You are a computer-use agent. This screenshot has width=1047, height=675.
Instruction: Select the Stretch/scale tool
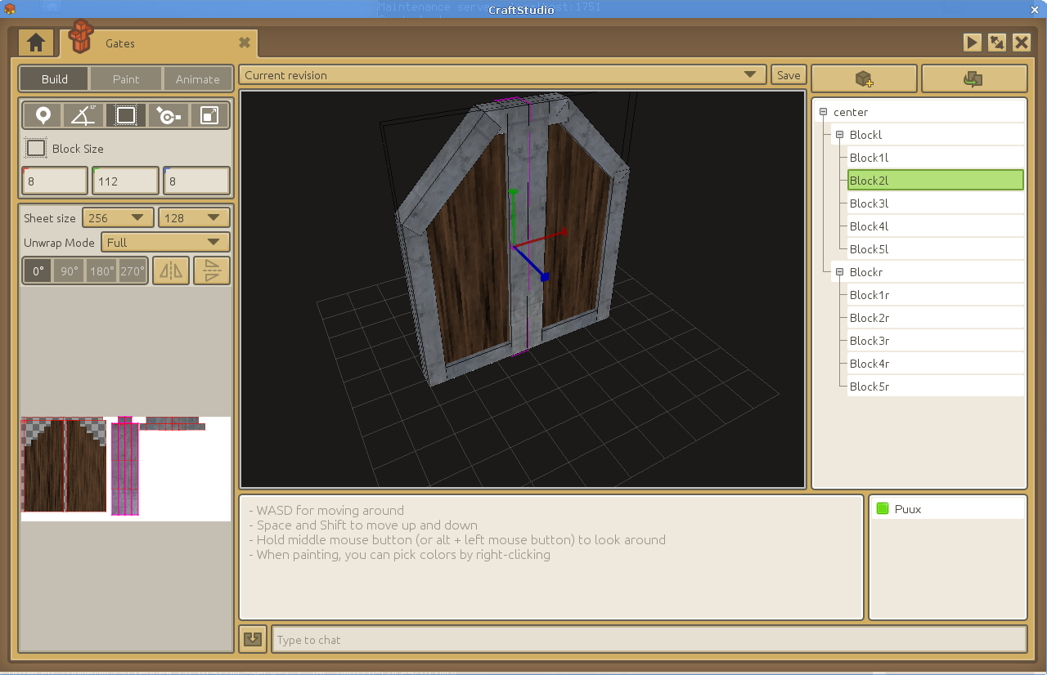[x=209, y=115]
